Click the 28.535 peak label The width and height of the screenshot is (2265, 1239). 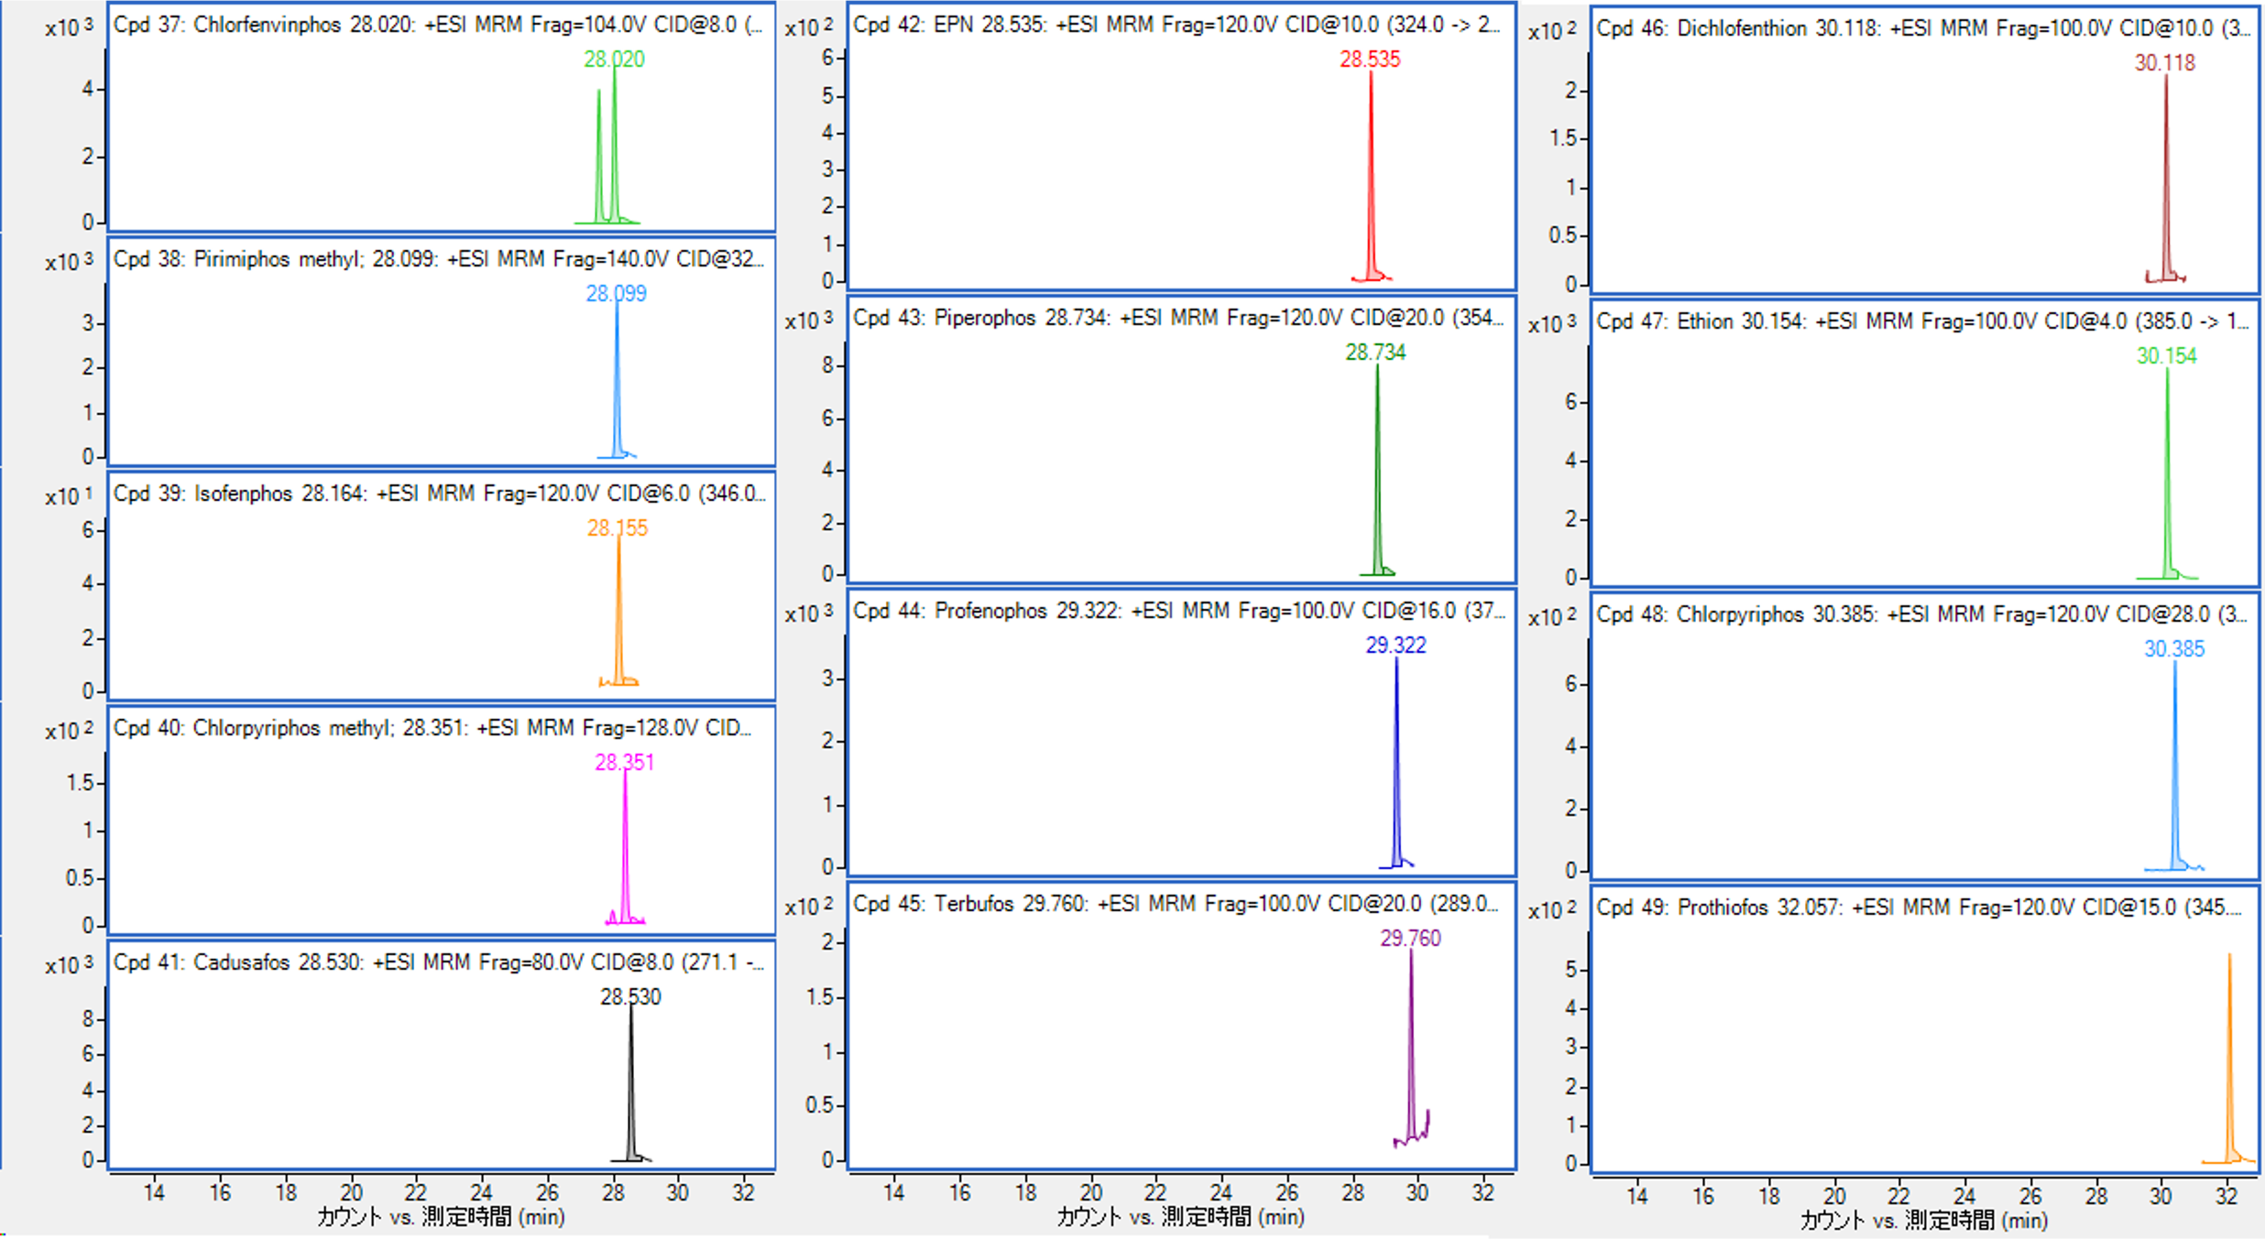point(1370,60)
